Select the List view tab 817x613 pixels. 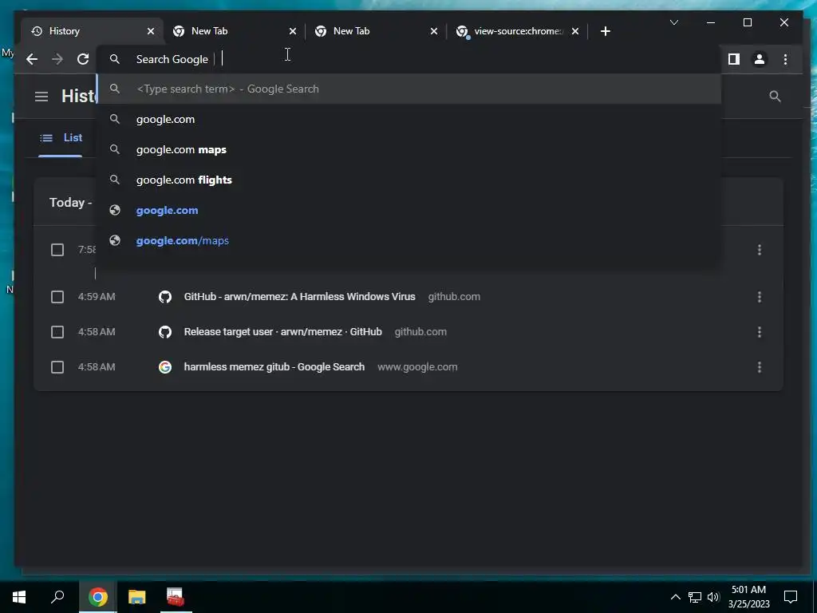61,137
